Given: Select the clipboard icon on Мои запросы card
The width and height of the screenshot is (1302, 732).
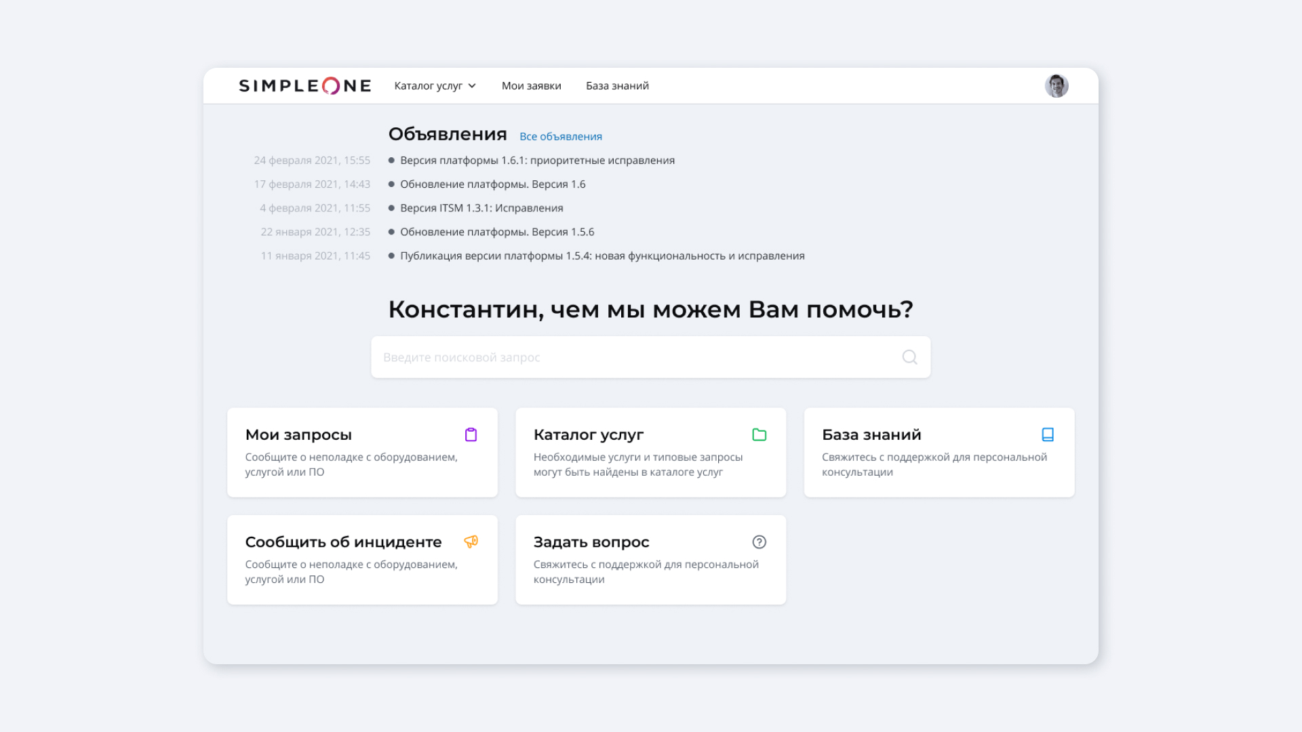Looking at the screenshot, I should click(x=471, y=434).
